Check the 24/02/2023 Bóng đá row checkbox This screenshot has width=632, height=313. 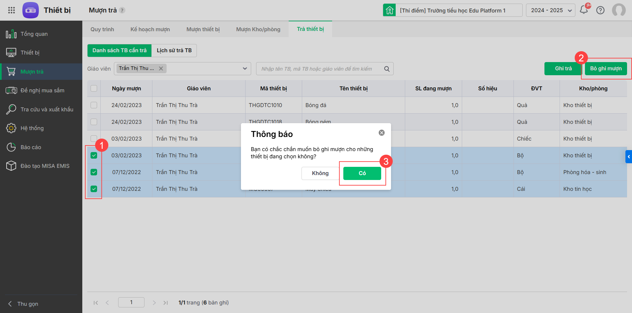tap(94, 105)
